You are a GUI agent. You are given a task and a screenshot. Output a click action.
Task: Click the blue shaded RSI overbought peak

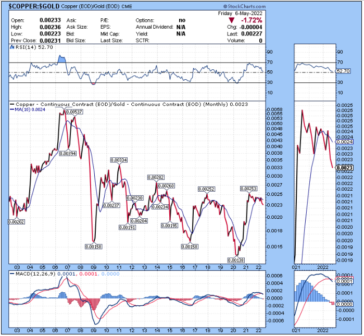[x=62, y=60]
